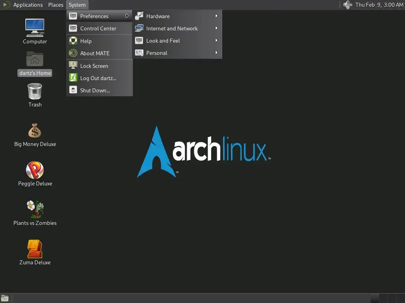This screenshot has height=303, width=405.
Task: Select Plants vs Zombies desktop icon
Action: [35, 209]
